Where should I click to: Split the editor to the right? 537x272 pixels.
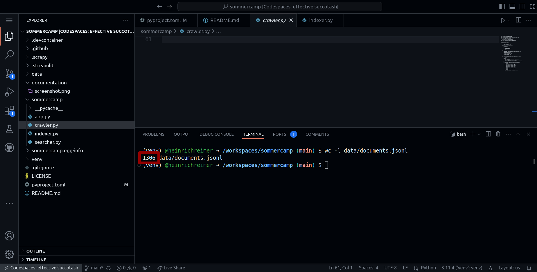(x=518, y=20)
